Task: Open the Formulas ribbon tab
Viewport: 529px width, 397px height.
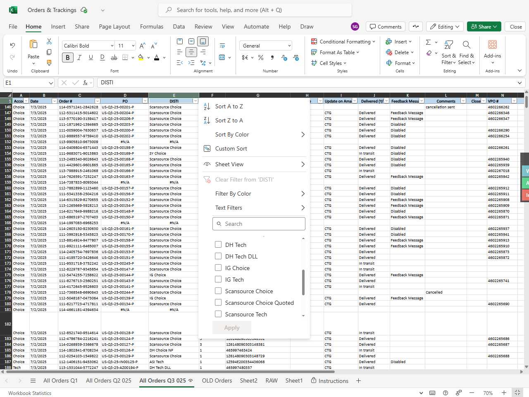Action: pyautogui.click(x=152, y=26)
